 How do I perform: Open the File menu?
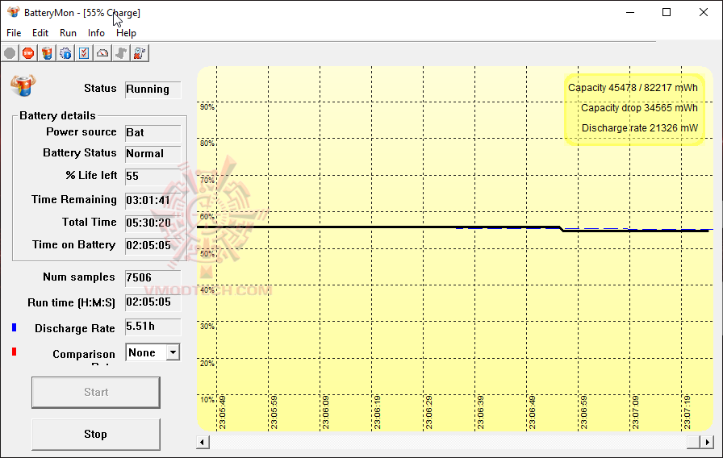tap(14, 33)
